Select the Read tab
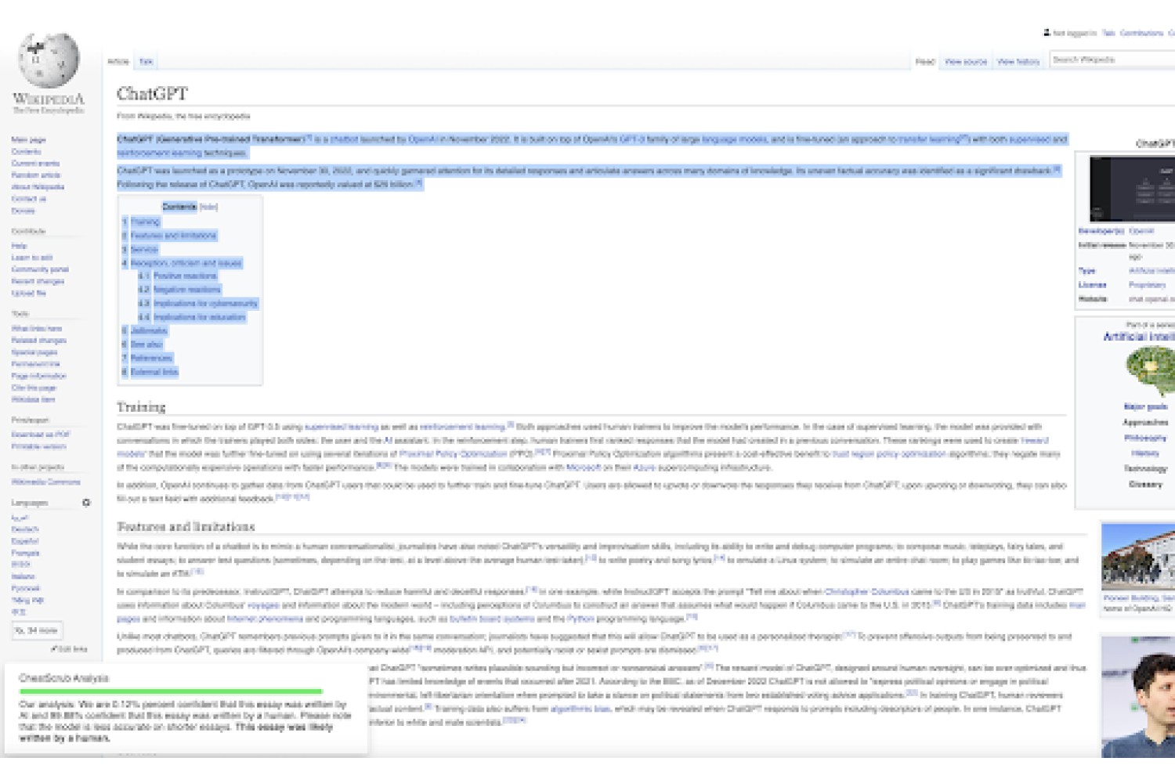 pos(925,61)
